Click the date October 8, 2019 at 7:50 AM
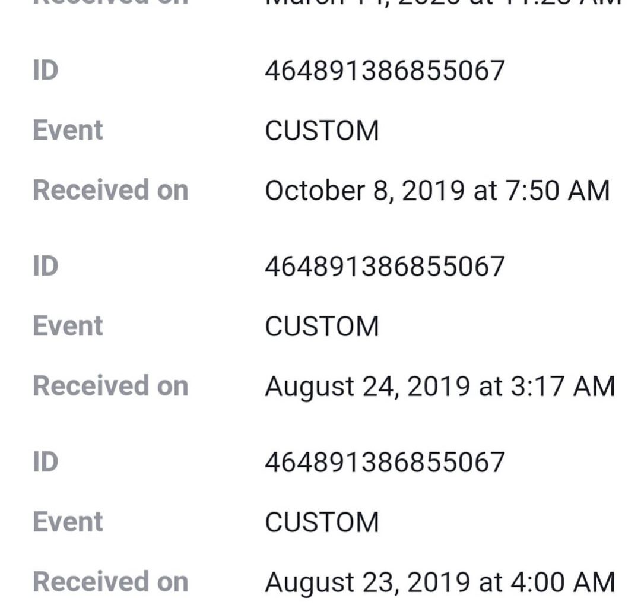This screenshot has height=608, width=641. click(437, 191)
